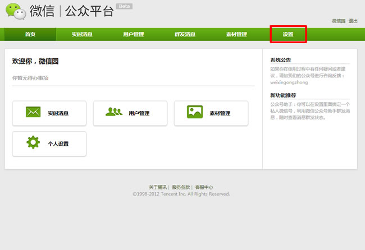Image resolution: width=365 pixels, height=250 pixels.
Task: Click the 新功能推荐 heading
Action: click(x=283, y=95)
